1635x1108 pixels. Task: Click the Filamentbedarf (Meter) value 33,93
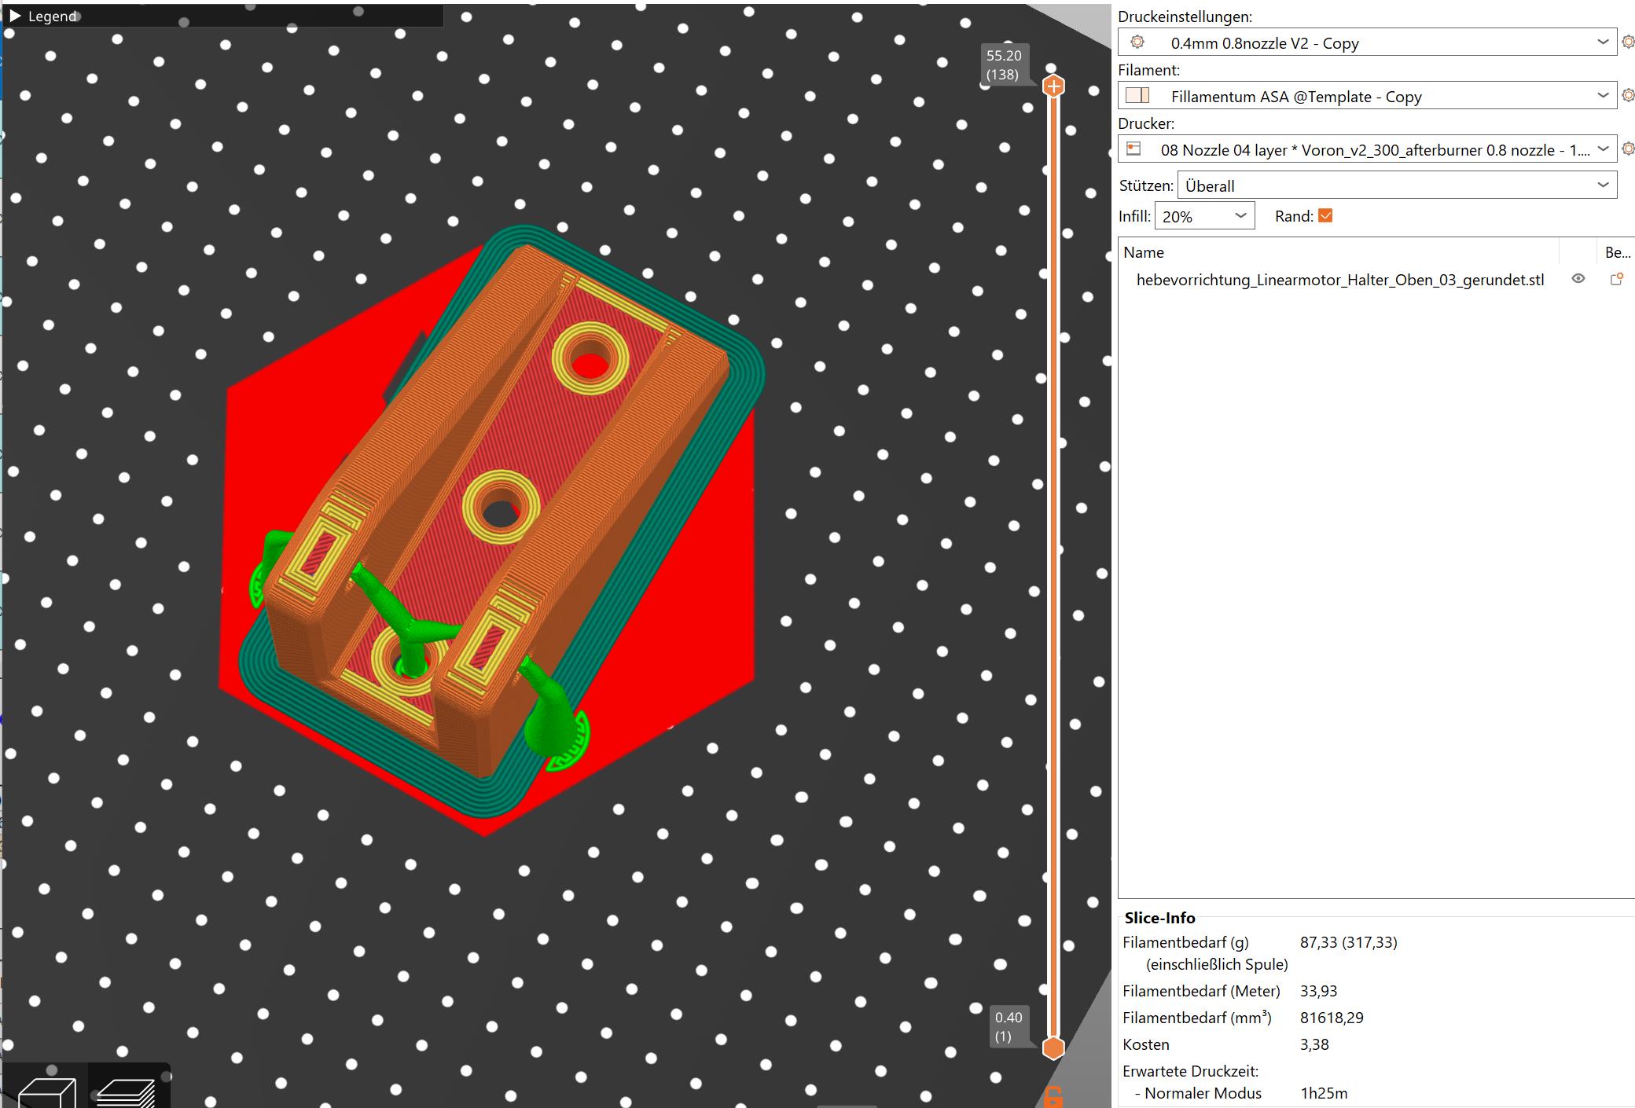tap(1318, 991)
